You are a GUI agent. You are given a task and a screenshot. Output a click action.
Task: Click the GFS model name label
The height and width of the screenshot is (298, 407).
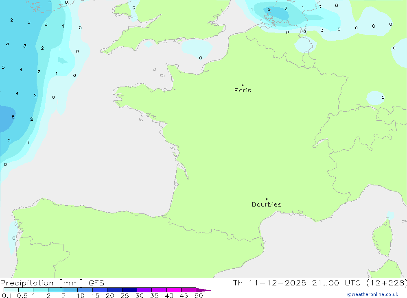coord(96,283)
